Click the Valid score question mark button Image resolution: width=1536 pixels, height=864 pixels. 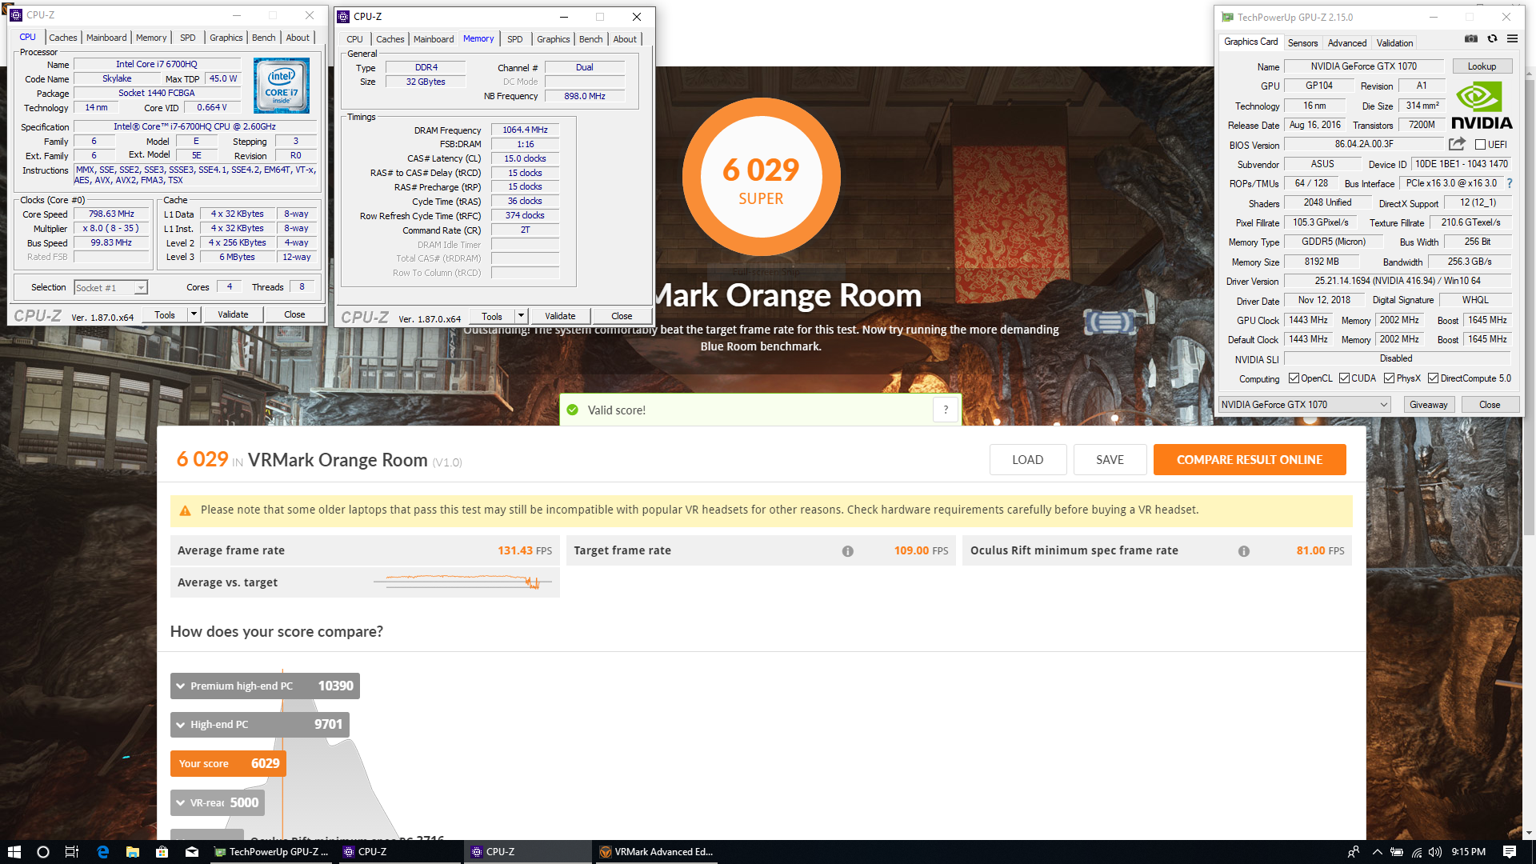coord(946,410)
